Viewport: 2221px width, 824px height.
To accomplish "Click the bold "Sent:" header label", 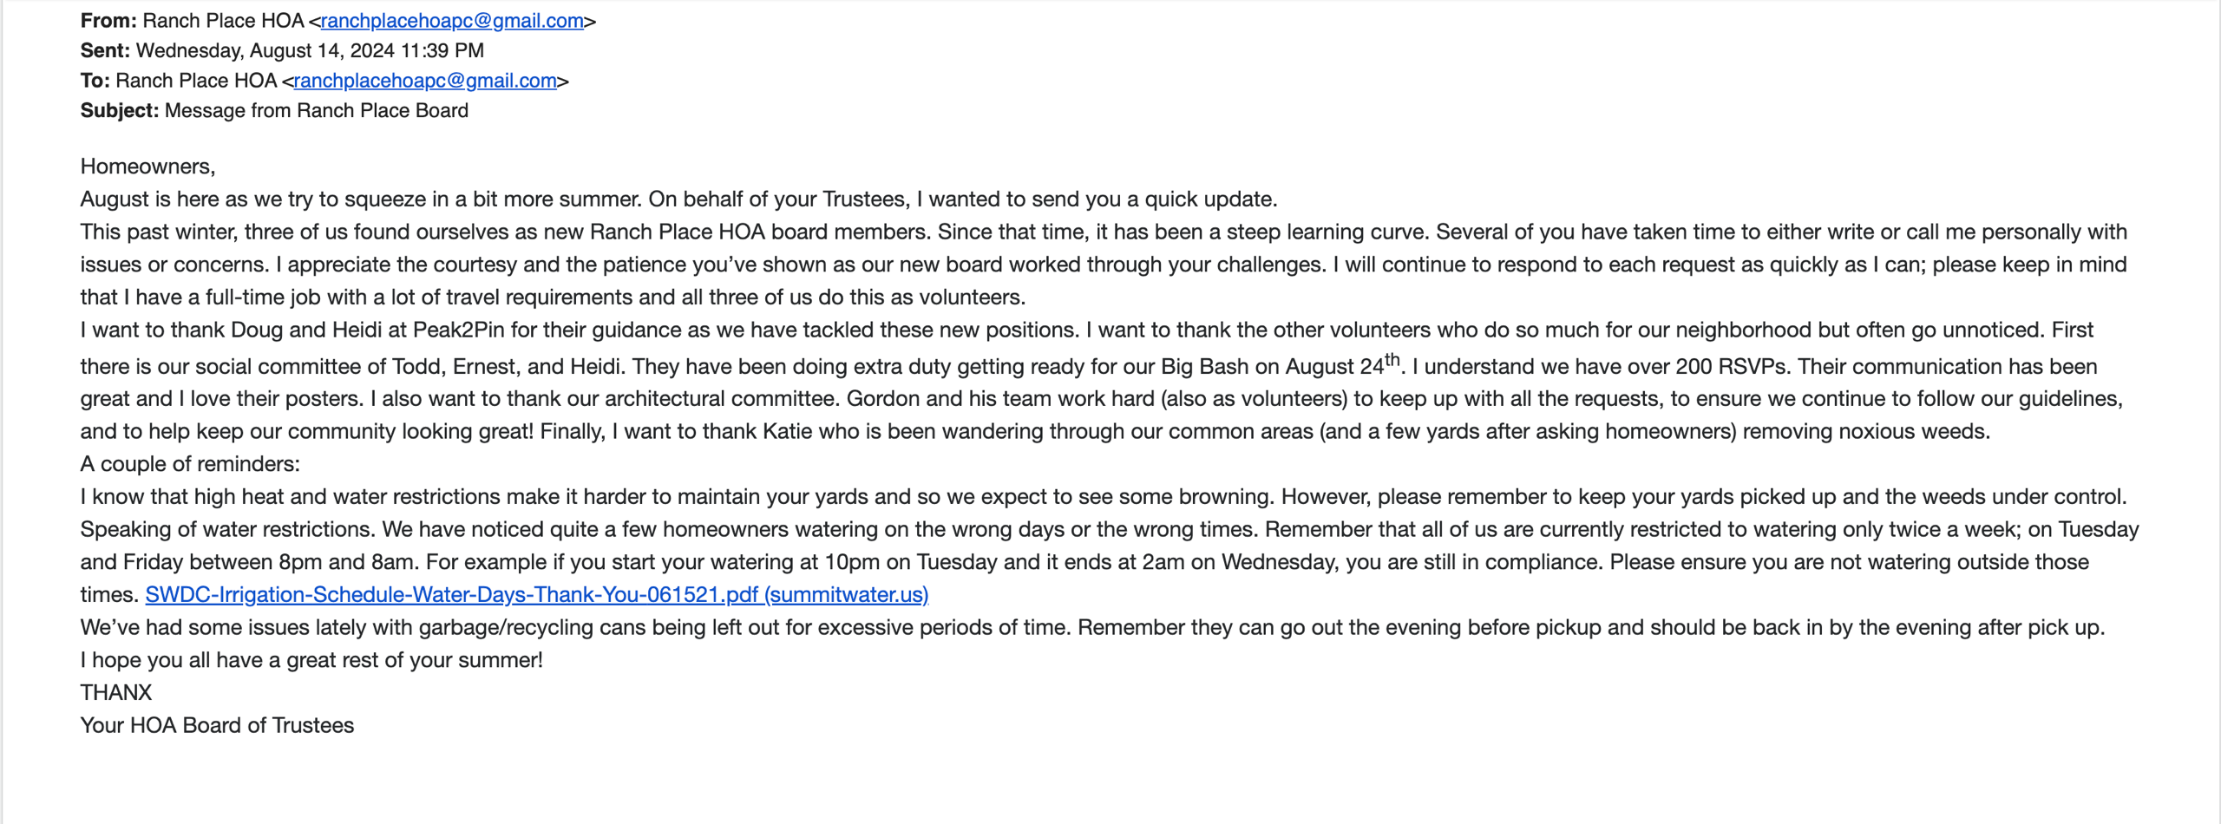I will [x=105, y=51].
